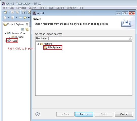The width and height of the screenshot is (137, 121).
Task: Click the New wizard toolbar icon
Action: pos(5,12)
